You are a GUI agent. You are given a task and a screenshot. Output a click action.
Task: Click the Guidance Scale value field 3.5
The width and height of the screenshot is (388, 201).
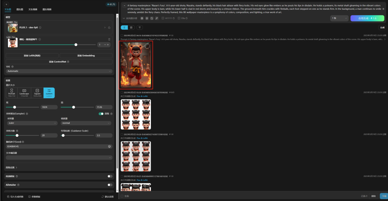(104, 135)
